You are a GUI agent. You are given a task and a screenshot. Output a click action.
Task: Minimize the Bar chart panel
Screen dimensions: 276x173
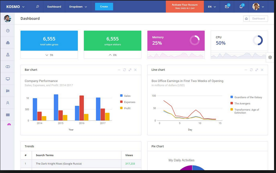pyautogui.click(x=119, y=70)
